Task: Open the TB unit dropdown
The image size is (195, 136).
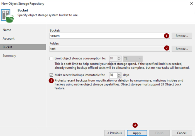Action: (133, 59)
